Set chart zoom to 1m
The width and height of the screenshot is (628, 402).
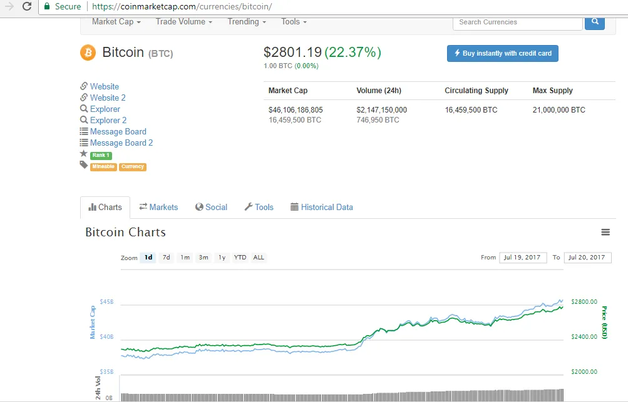185,257
